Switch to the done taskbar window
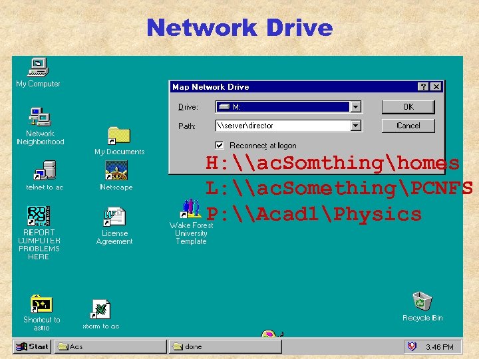479x359 pixels. [226, 346]
